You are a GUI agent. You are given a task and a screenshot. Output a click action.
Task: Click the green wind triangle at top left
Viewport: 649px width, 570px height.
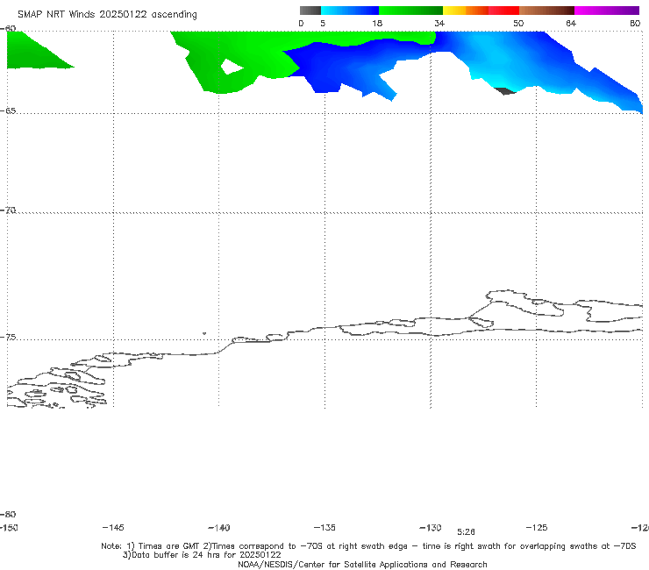tap(33, 52)
